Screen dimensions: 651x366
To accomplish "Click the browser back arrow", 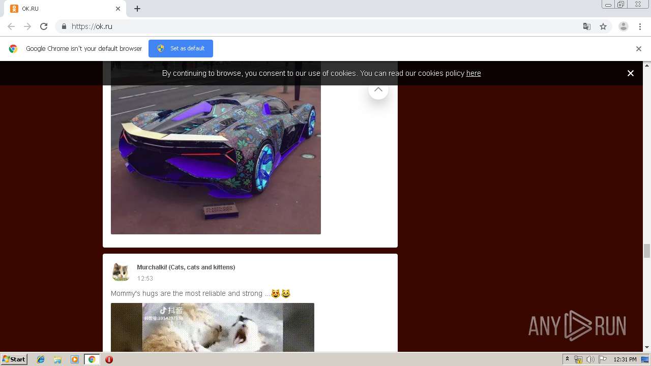I will [x=11, y=26].
